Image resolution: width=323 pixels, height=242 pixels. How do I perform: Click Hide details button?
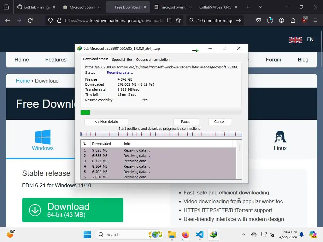(x=106, y=122)
